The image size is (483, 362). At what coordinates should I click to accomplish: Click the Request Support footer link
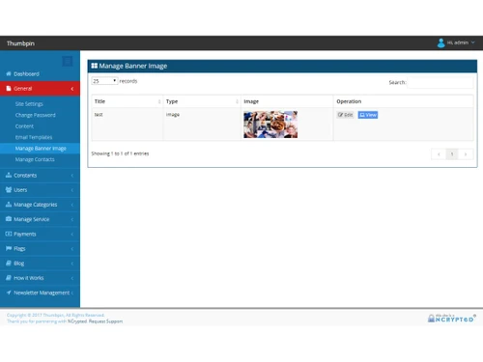(105, 321)
